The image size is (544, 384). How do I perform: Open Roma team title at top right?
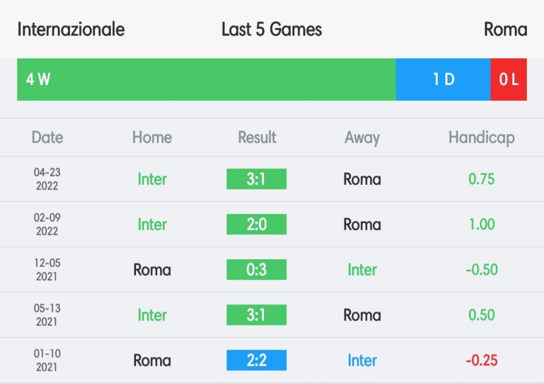pyautogui.click(x=506, y=29)
